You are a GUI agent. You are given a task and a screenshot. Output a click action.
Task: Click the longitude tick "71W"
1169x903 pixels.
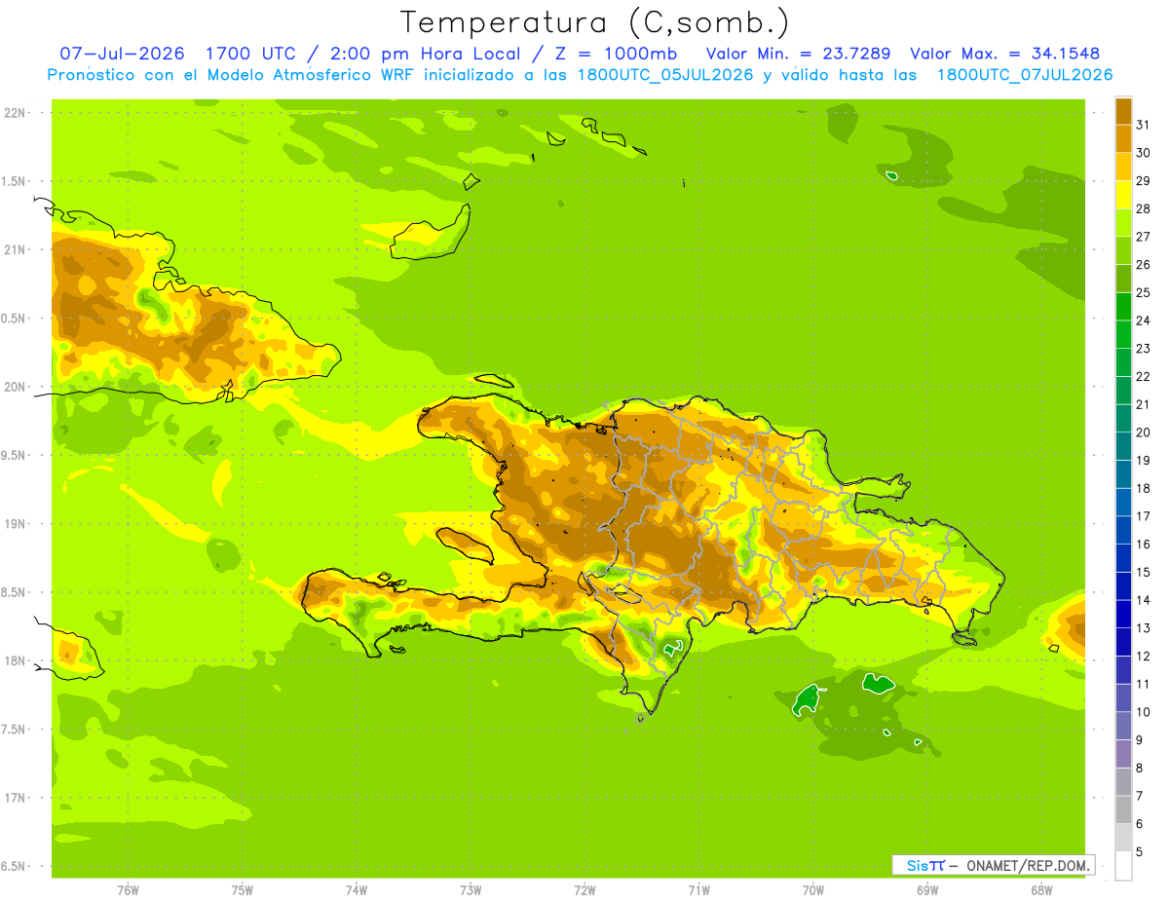[x=698, y=890]
